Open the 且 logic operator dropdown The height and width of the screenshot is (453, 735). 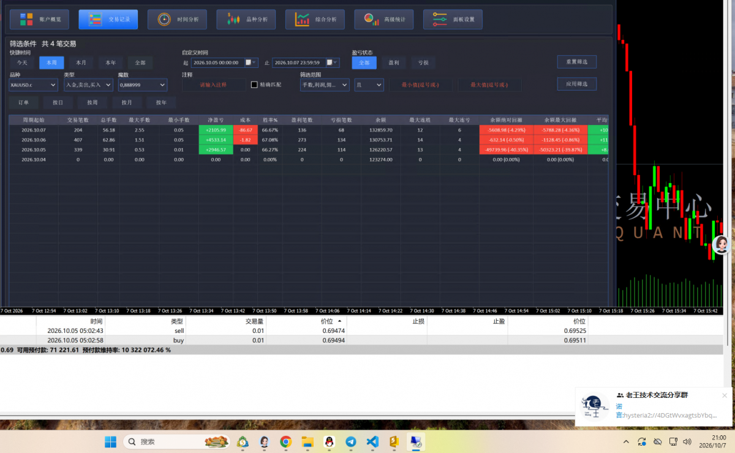click(369, 84)
